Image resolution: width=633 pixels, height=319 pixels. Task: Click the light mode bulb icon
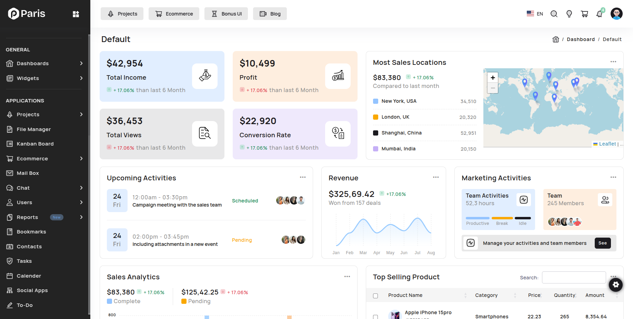(569, 13)
